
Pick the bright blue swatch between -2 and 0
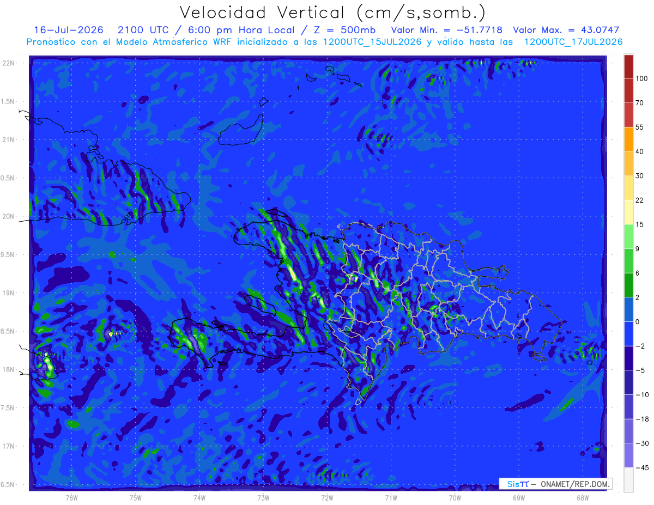point(628,333)
